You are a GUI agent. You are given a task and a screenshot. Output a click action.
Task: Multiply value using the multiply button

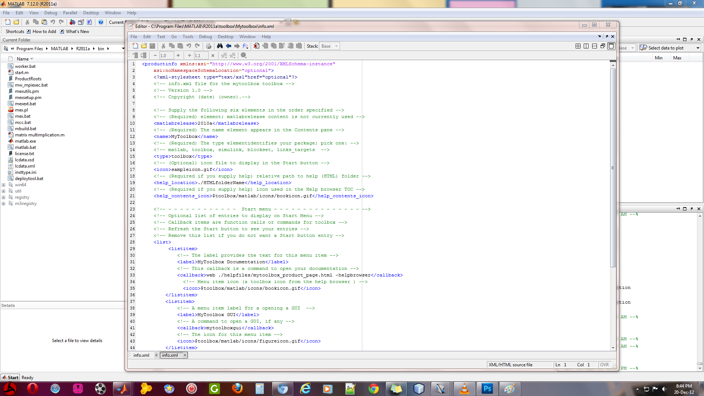(x=213, y=55)
